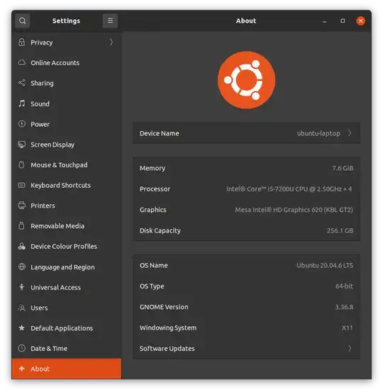
Task: Click the Date & Time clock icon
Action: pyautogui.click(x=22, y=348)
